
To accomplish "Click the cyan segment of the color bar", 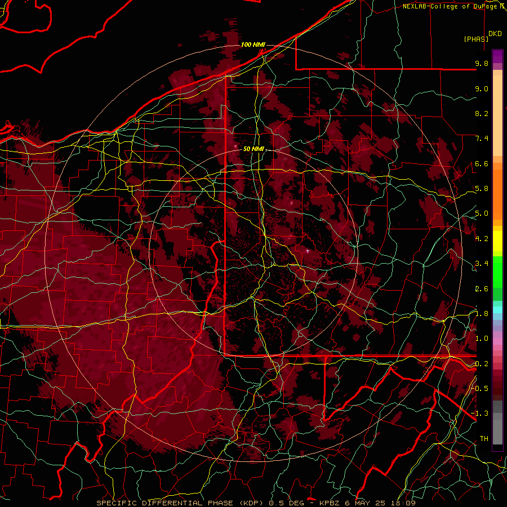I will point(497,310).
